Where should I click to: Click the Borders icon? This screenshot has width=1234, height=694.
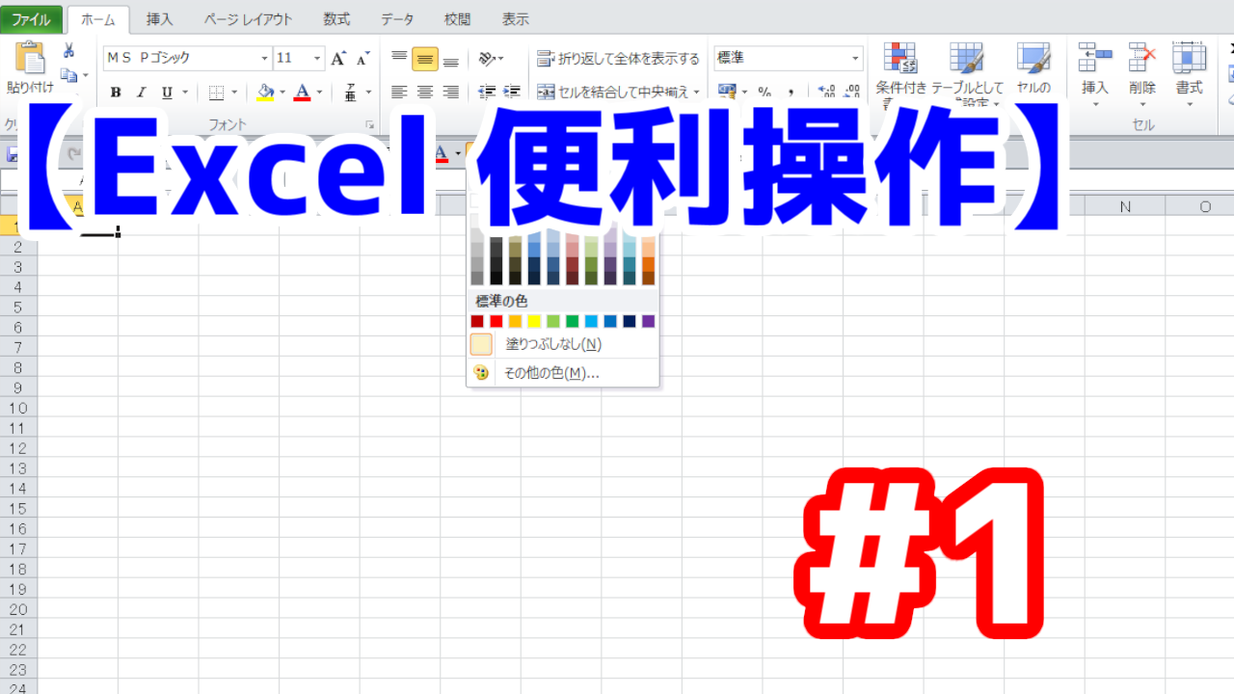(x=216, y=93)
